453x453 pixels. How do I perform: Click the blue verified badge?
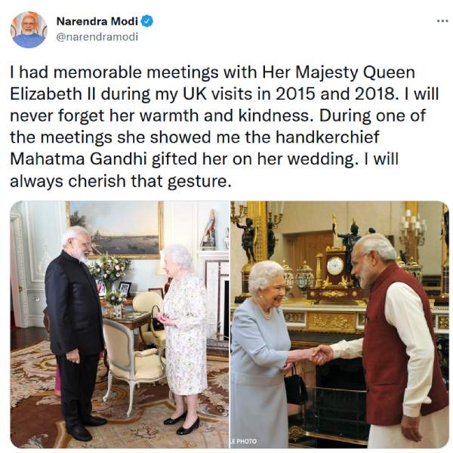click(147, 21)
